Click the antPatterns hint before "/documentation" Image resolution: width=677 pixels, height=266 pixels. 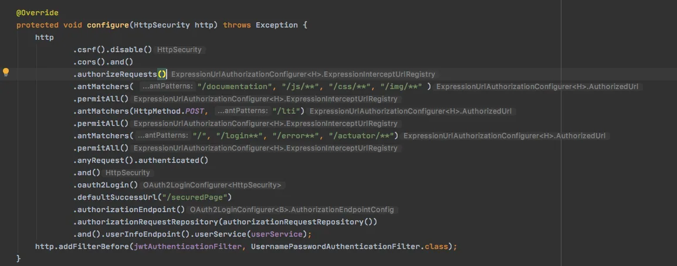[x=169, y=87]
